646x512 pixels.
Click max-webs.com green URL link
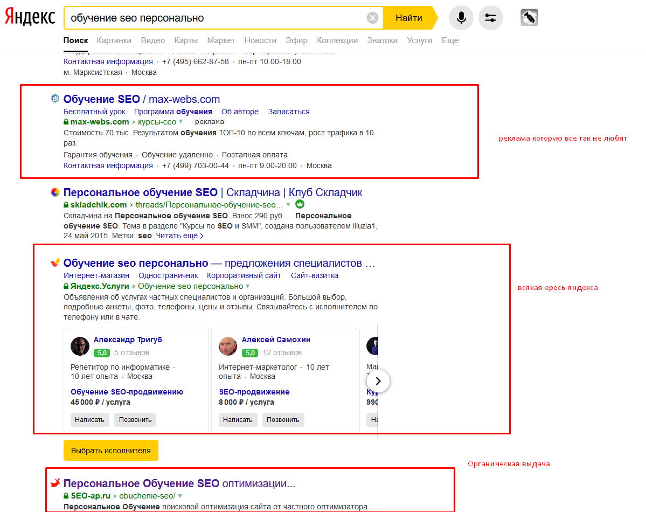click(x=100, y=122)
